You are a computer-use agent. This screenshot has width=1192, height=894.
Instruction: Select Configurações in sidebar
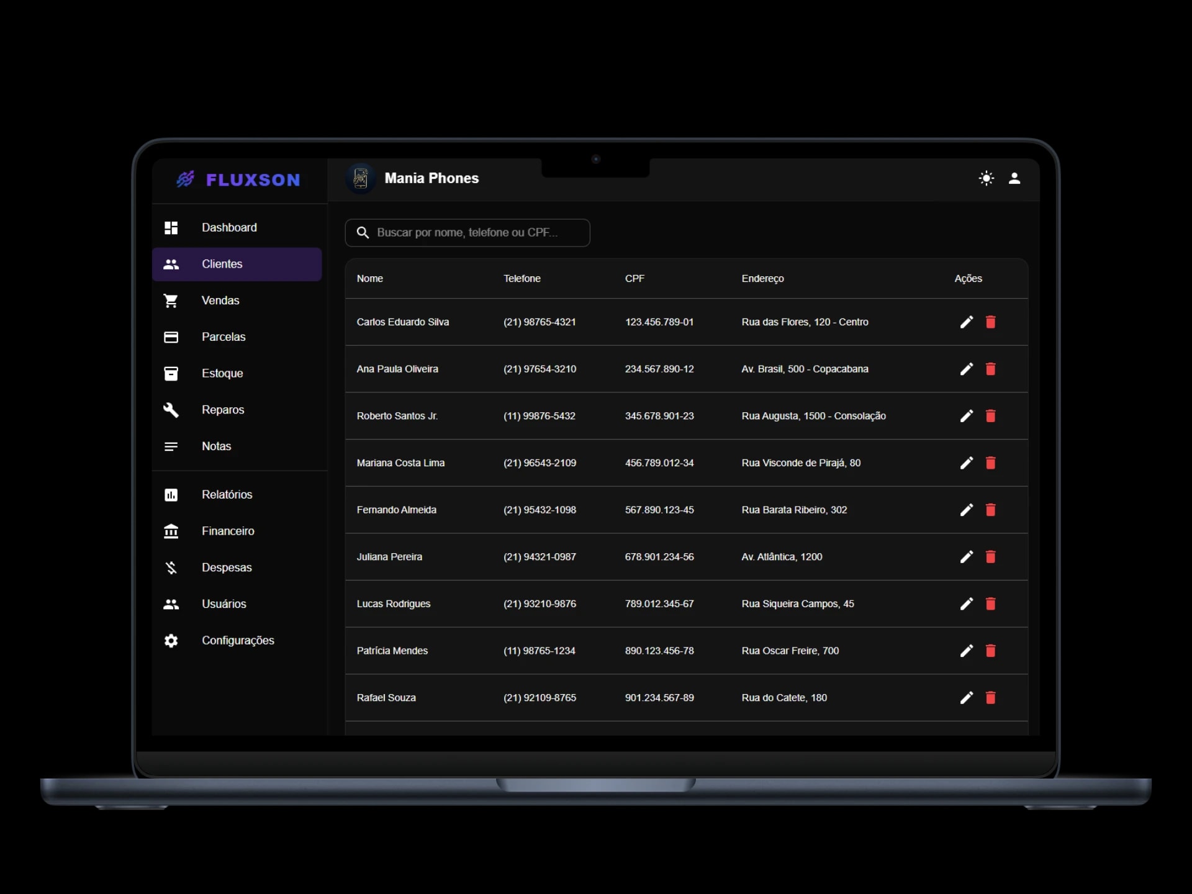pos(237,640)
